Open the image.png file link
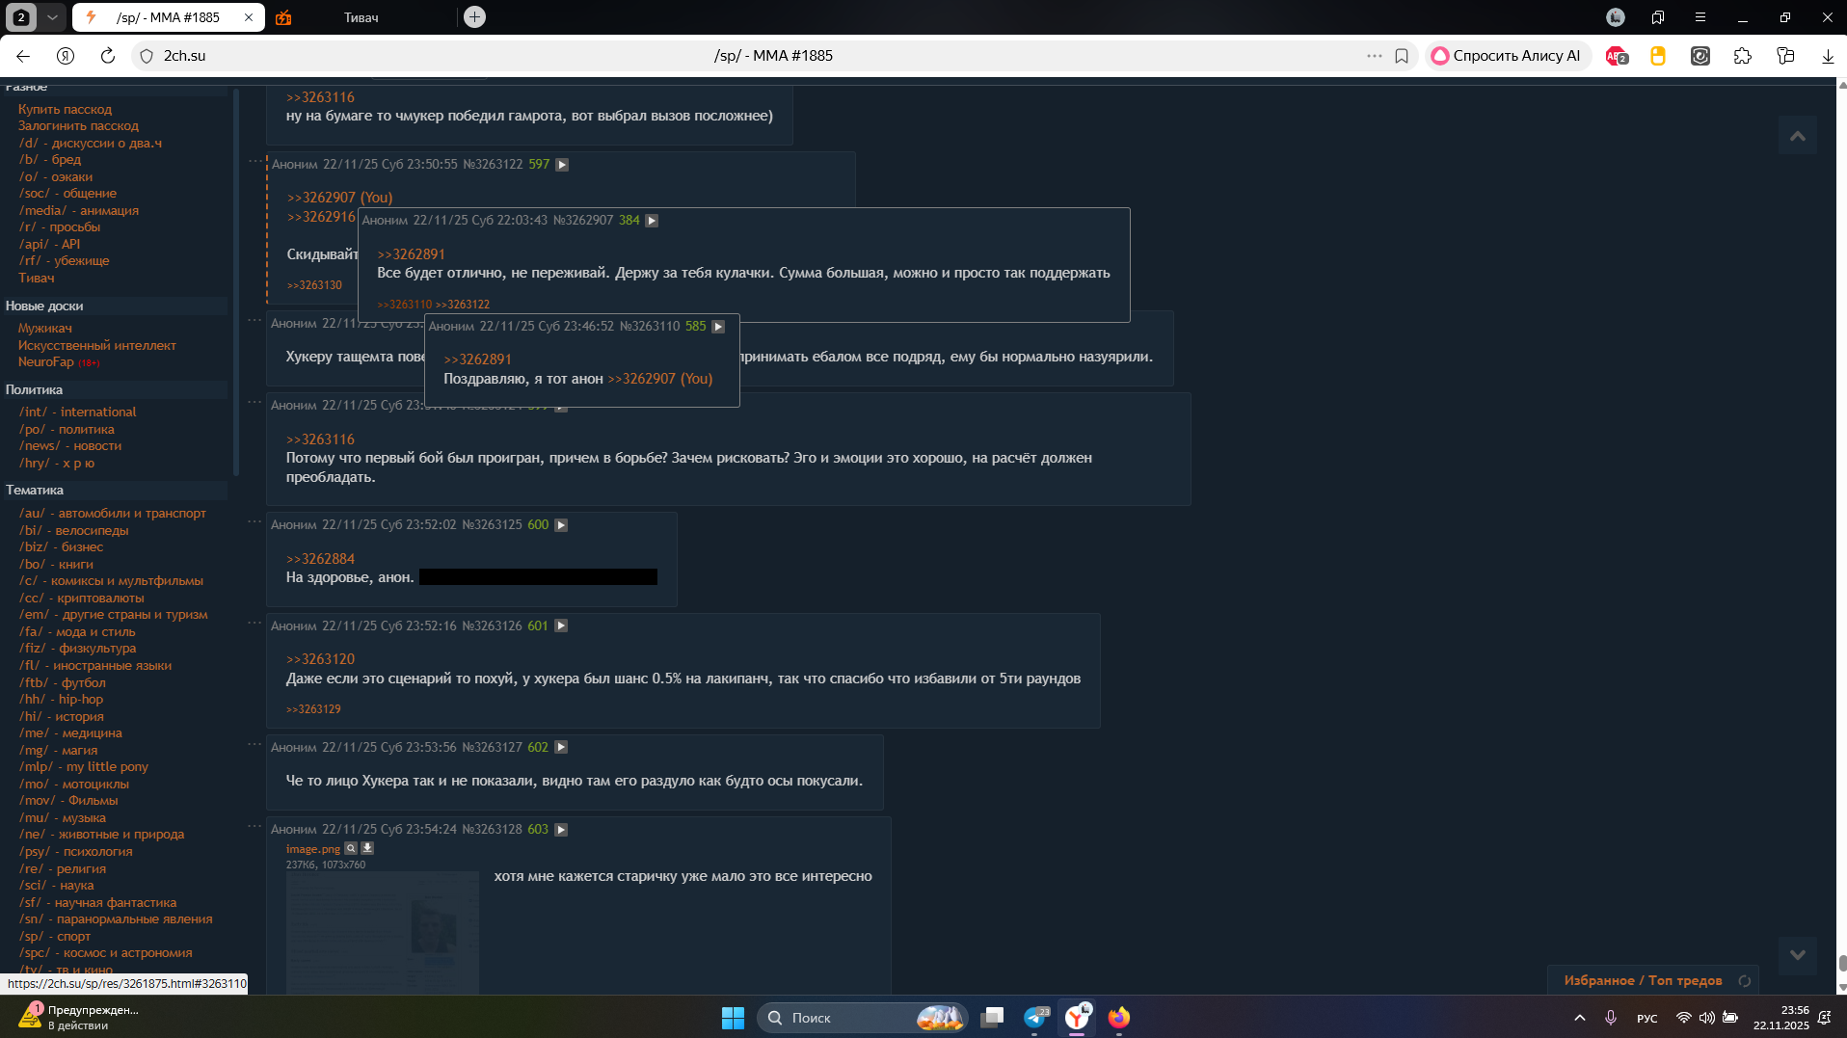 (x=313, y=849)
